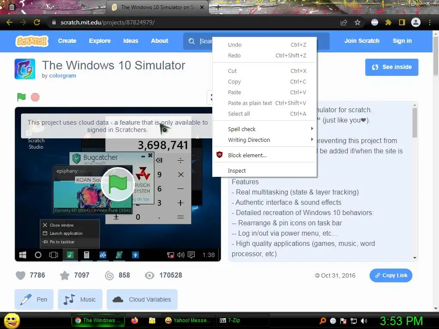Open Yahoo! Messenger taskbar button
This screenshot has height=329, width=439.
pos(188,320)
